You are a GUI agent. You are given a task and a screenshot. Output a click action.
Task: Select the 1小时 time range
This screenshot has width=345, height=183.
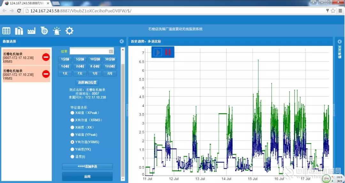65,66
